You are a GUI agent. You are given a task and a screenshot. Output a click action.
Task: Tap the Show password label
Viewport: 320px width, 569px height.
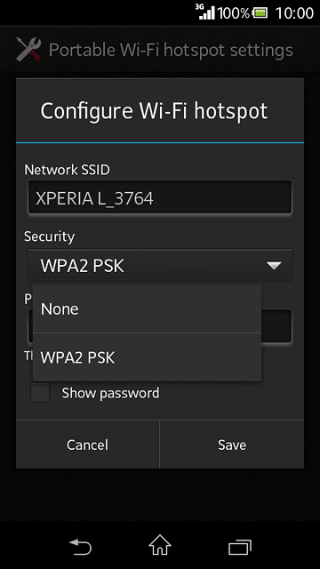(110, 393)
